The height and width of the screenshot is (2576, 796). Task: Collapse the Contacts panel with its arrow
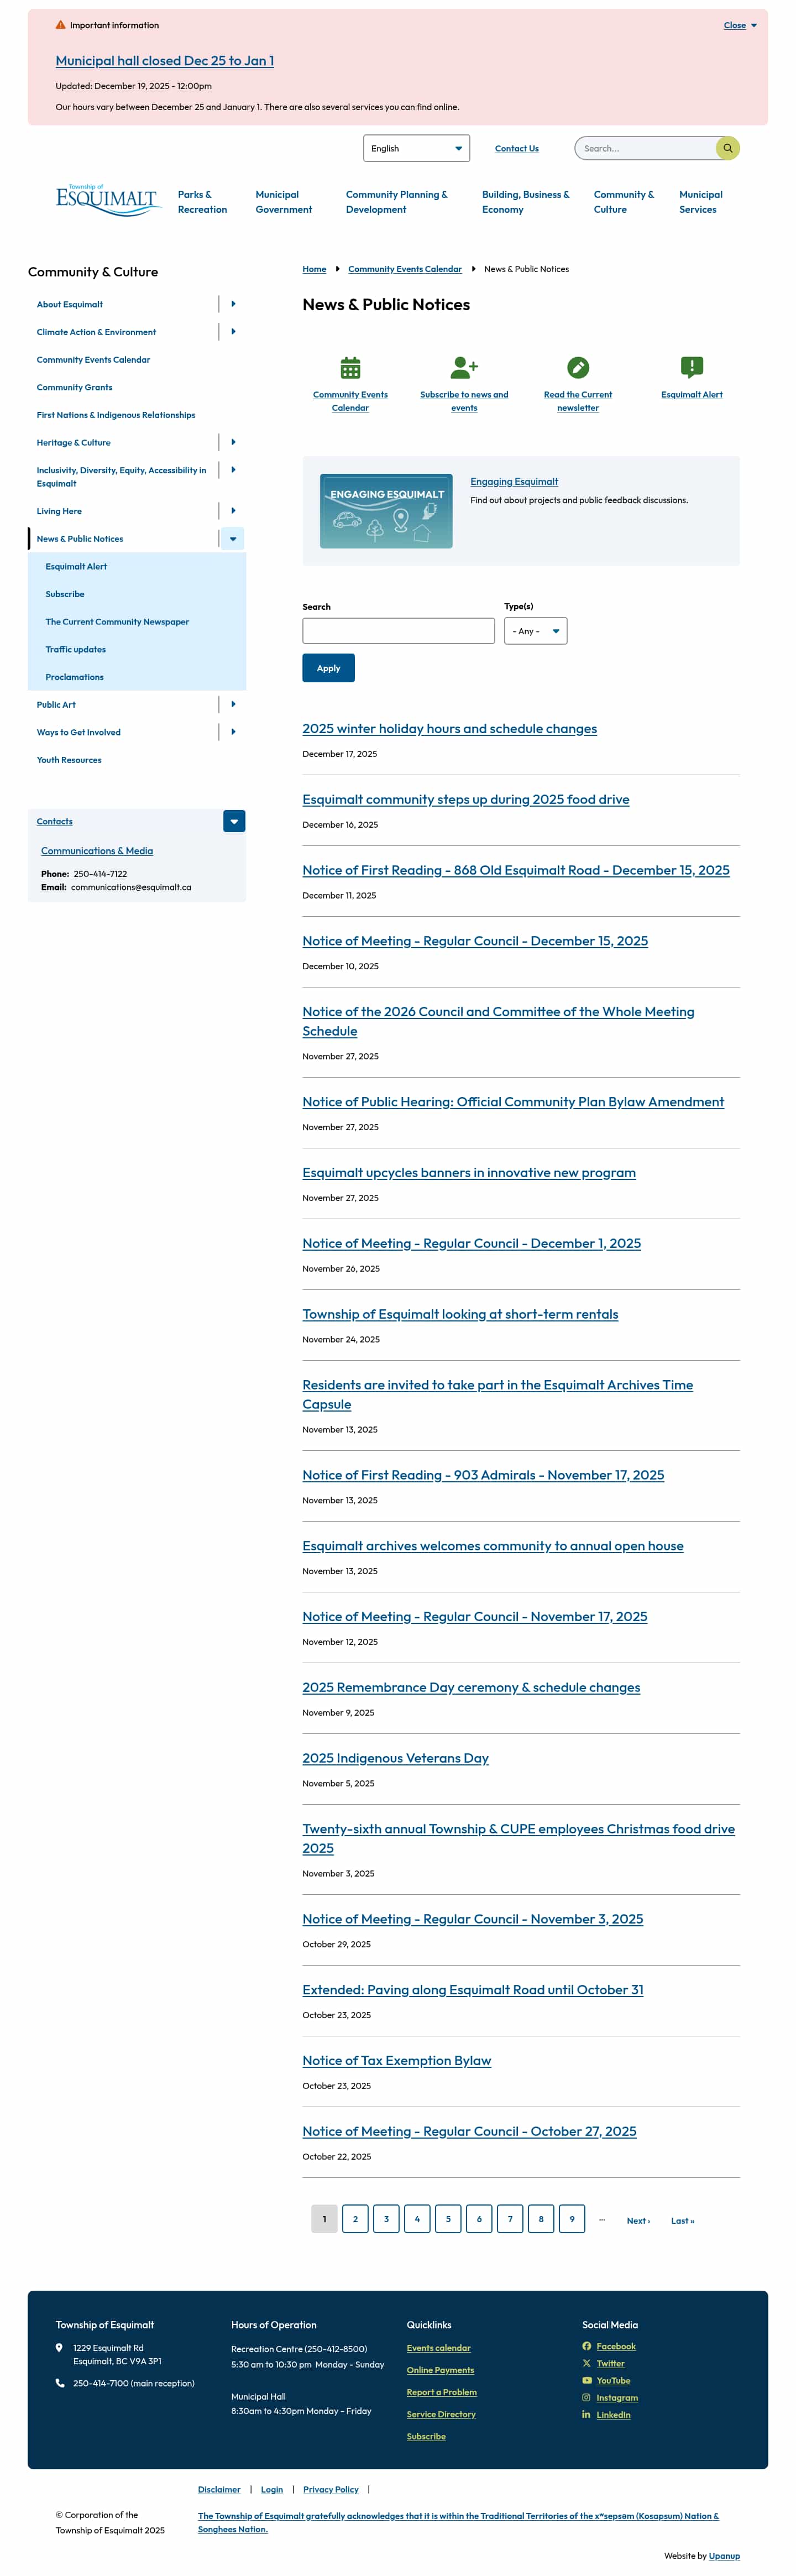[x=233, y=821]
